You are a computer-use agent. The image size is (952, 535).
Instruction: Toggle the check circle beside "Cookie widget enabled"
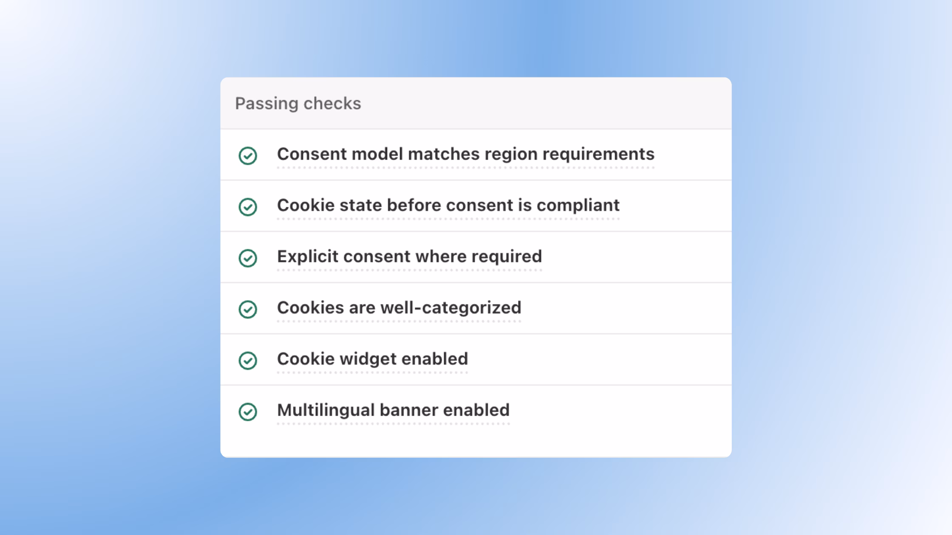tap(248, 361)
